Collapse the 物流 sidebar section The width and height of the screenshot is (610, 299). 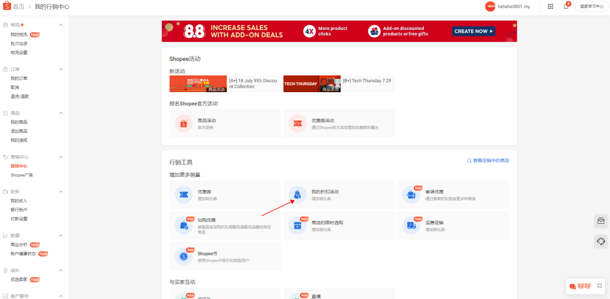(x=60, y=25)
